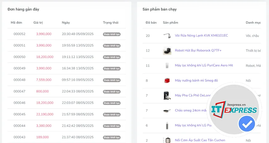269x143 pixels.
Task: Click status badge of order 000044
Action: (112, 126)
